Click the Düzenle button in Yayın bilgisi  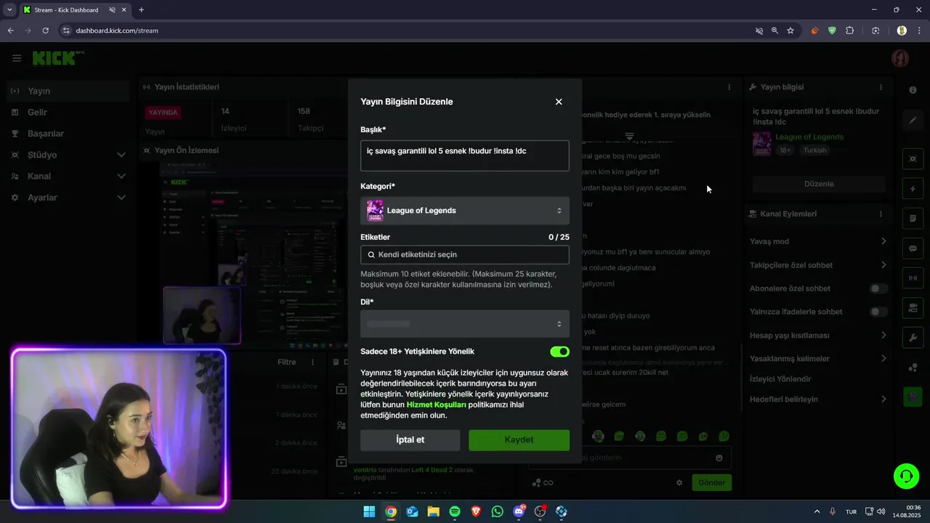[x=819, y=184]
